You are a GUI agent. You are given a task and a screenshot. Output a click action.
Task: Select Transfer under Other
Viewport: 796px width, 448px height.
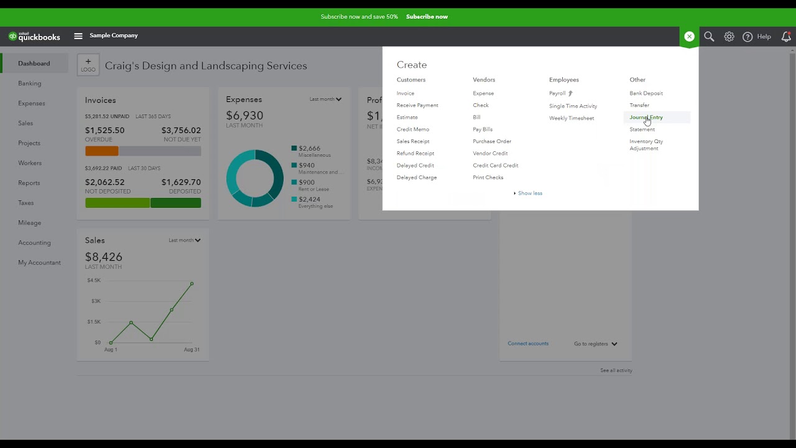[x=639, y=105]
